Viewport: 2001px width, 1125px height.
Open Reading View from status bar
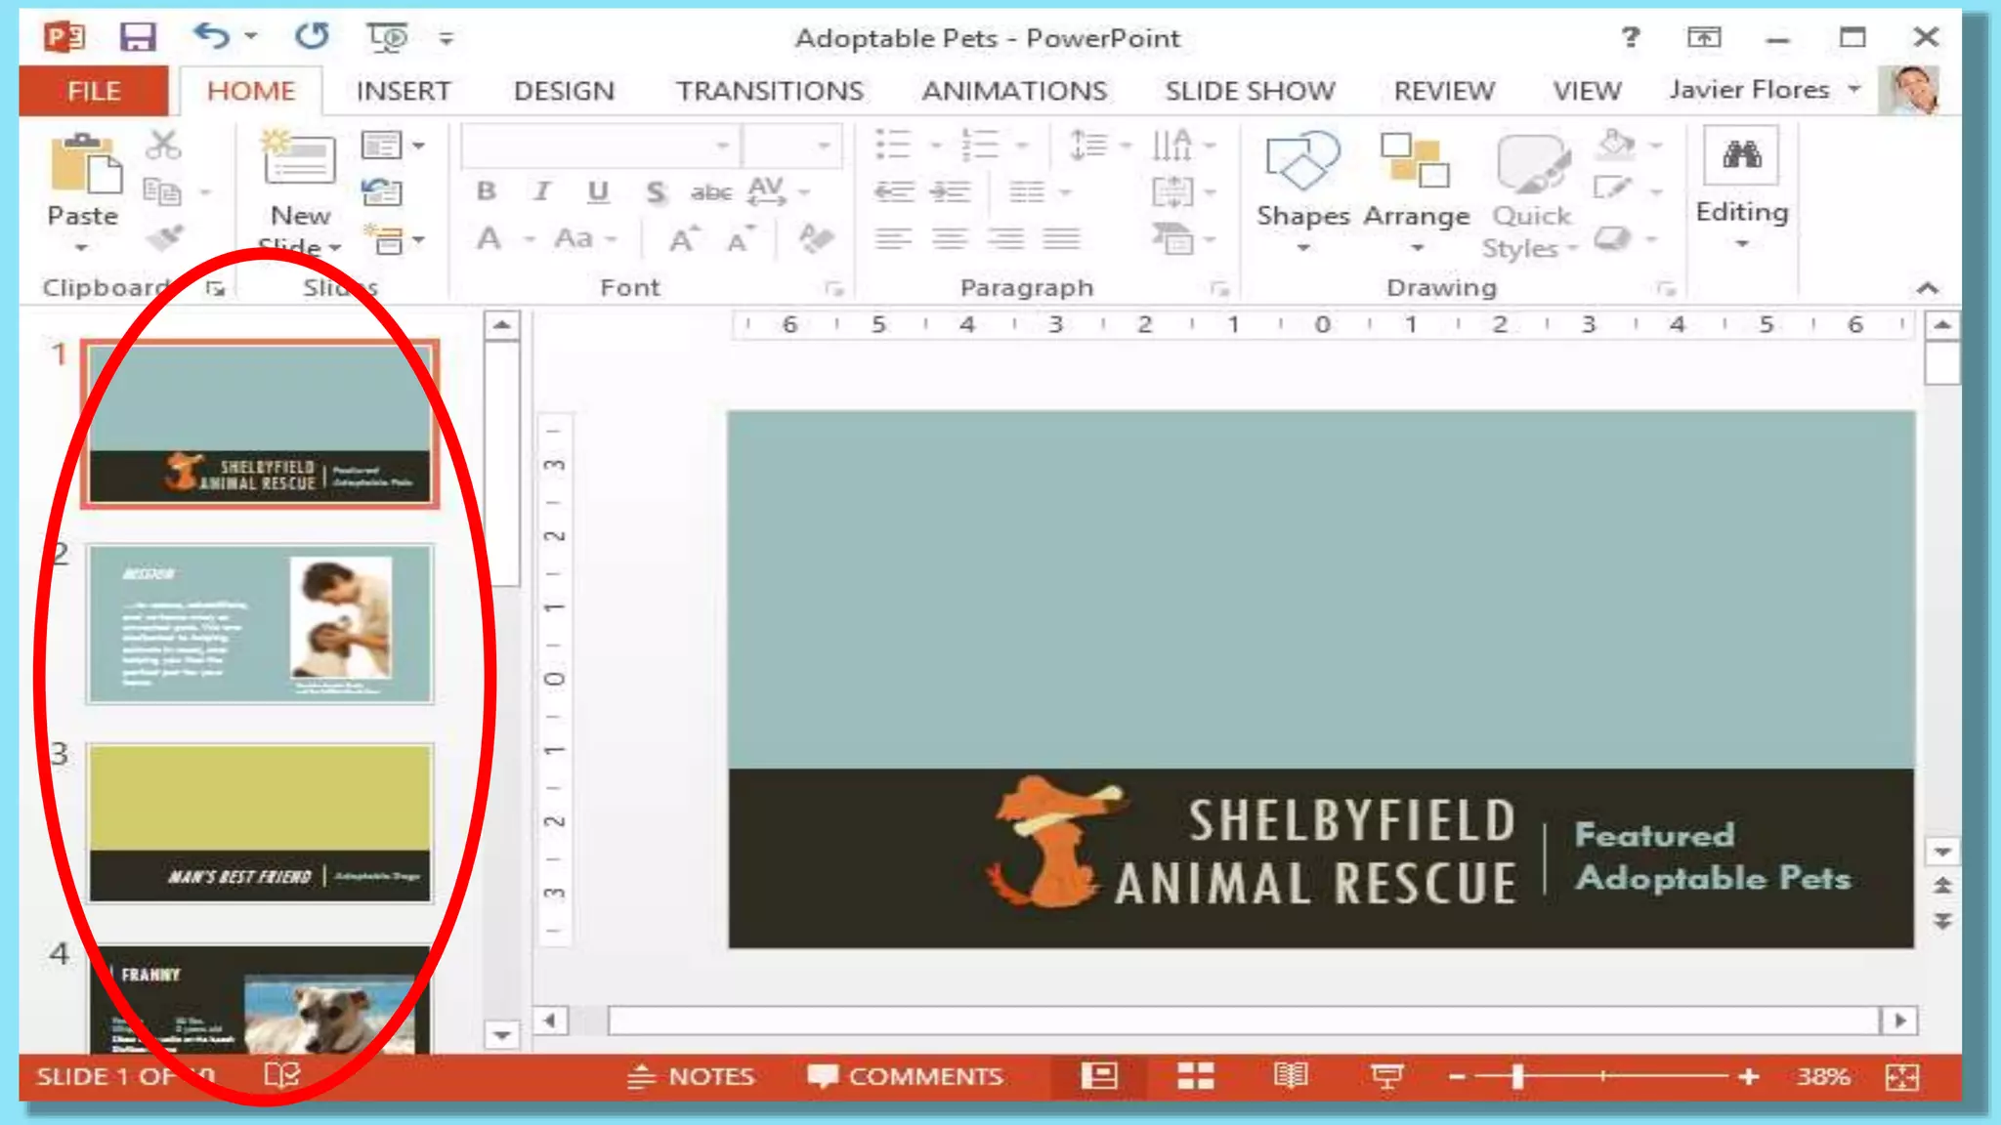1291,1076
